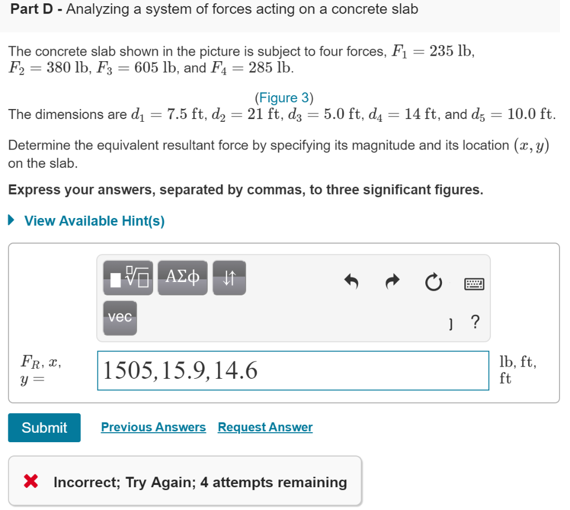This screenshot has height=510, width=570.
Task: Select the value 1505 in the answer box
Action: tap(126, 369)
